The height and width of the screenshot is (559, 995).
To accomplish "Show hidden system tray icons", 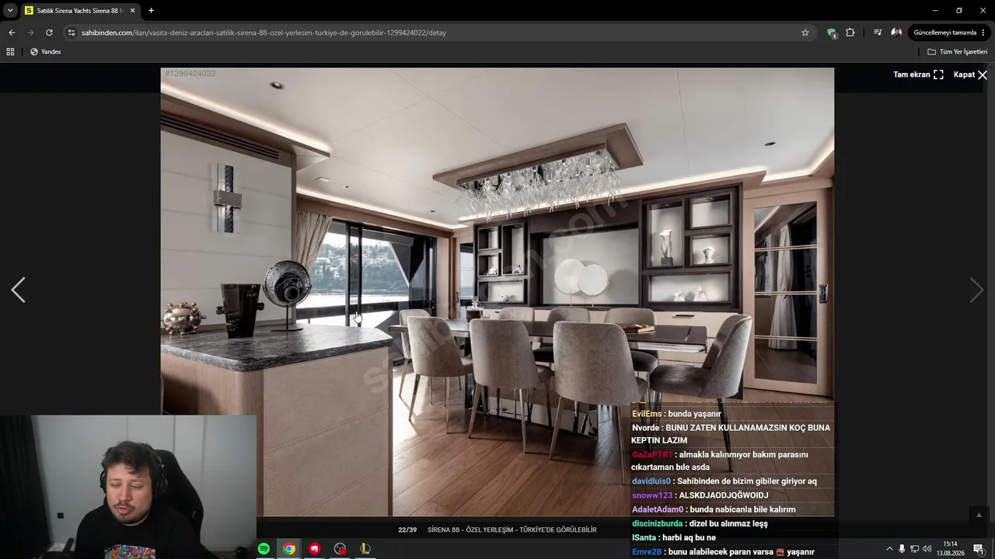I will pyautogui.click(x=889, y=549).
